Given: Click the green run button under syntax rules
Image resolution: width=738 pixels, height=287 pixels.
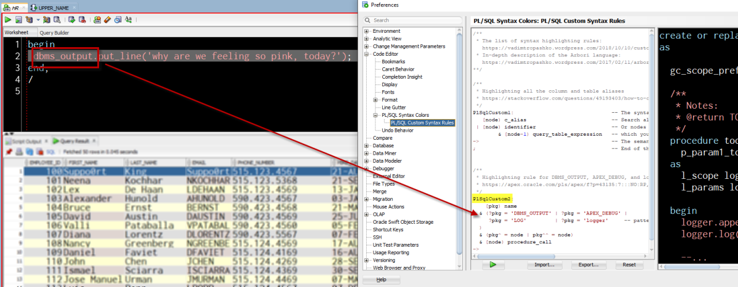Looking at the screenshot, I should click(493, 265).
